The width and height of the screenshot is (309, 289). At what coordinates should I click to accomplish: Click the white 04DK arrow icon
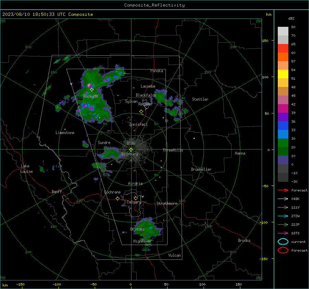[283, 199]
